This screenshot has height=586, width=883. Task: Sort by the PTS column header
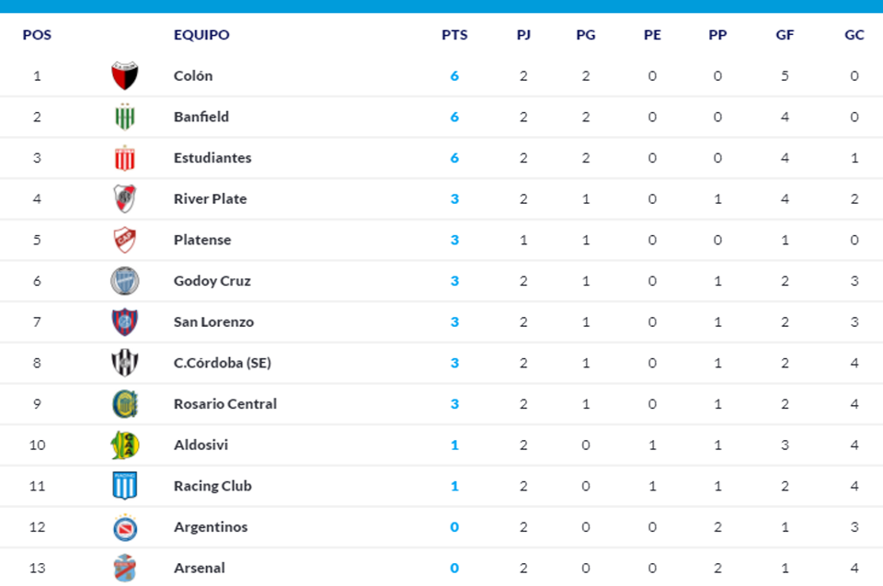(454, 35)
